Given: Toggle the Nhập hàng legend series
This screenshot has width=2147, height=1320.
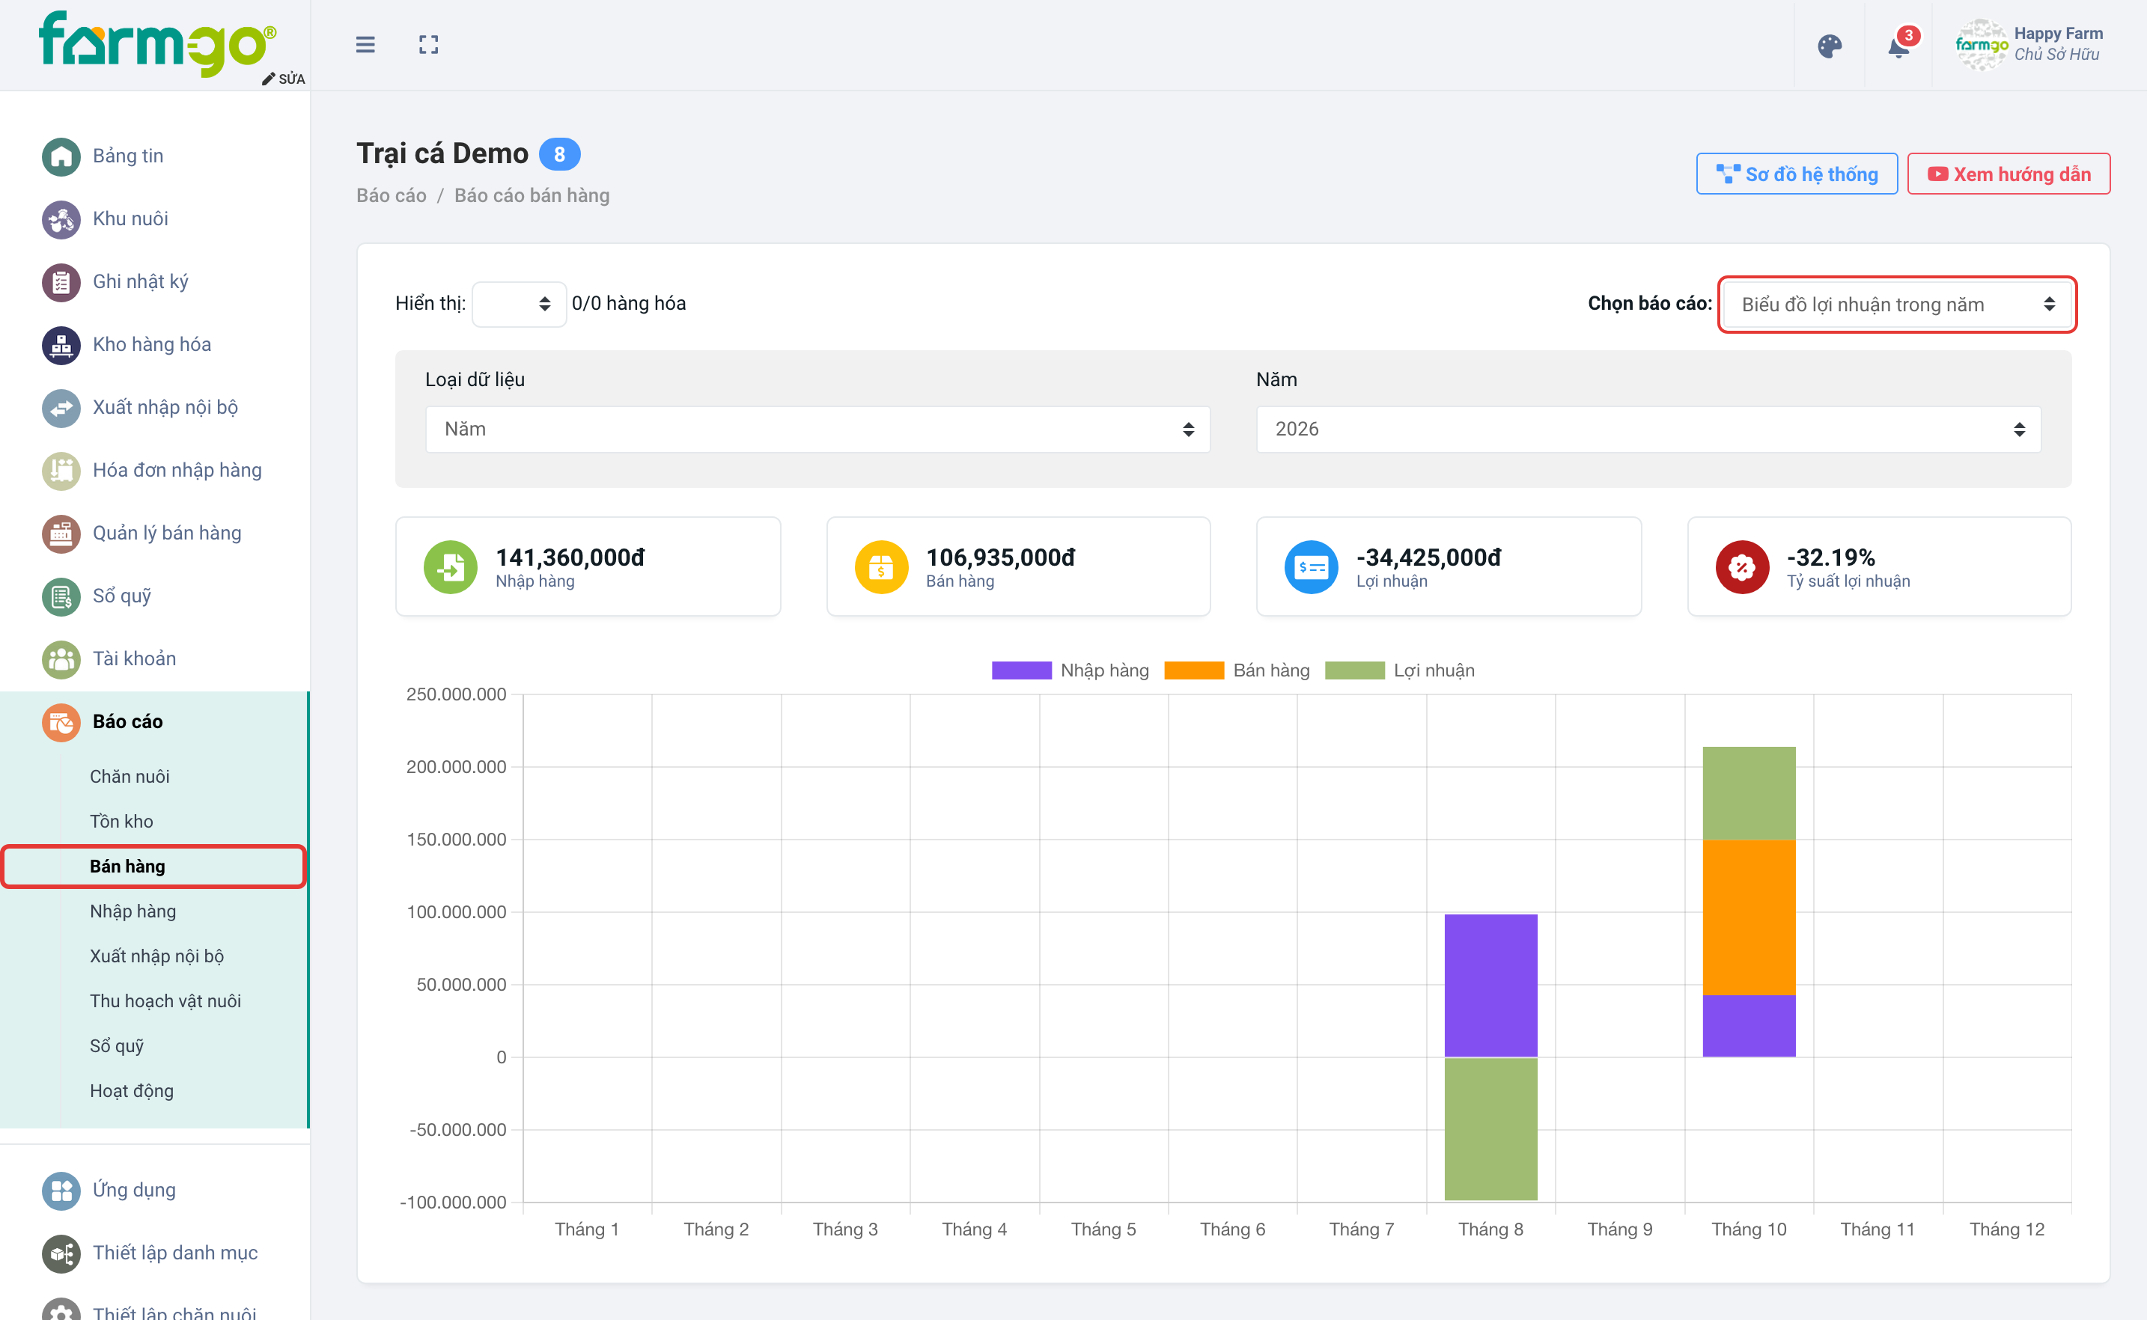Looking at the screenshot, I should point(1070,670).
